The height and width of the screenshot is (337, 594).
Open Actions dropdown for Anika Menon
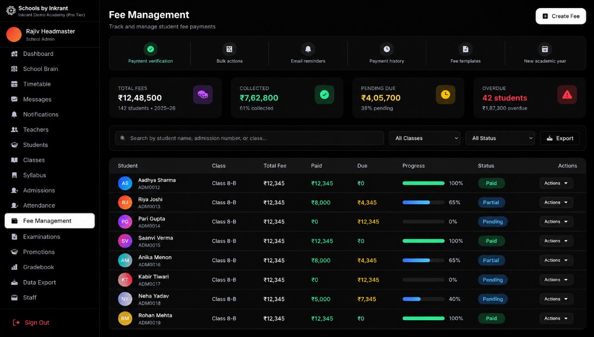556,260
